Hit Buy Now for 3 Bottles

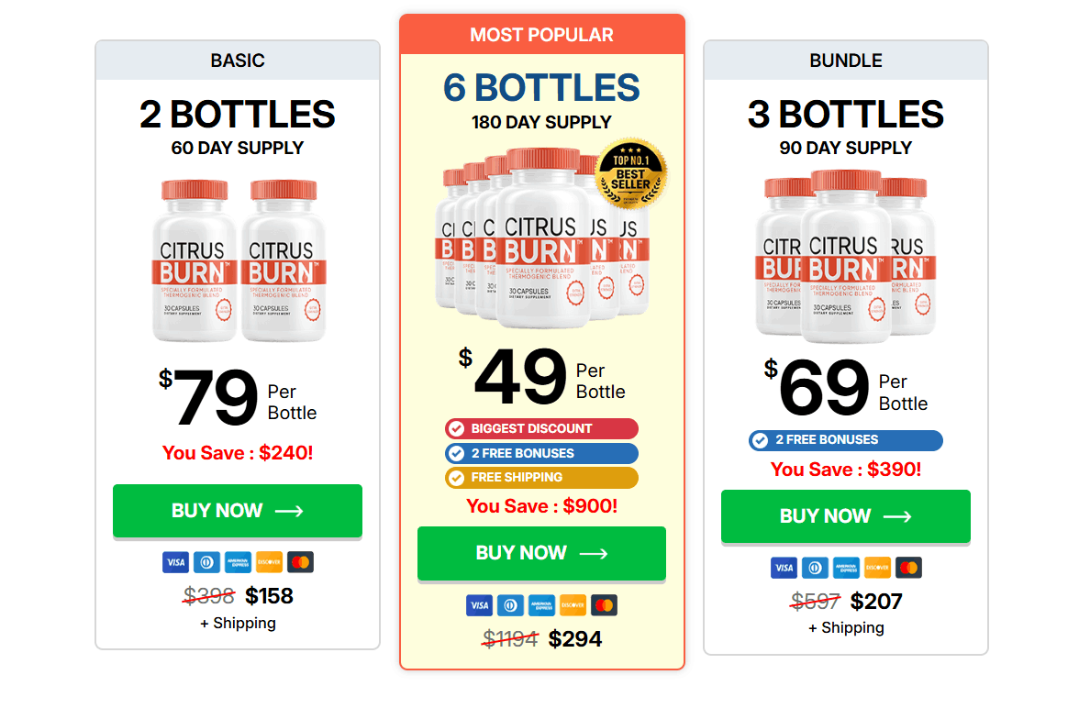[x=845, y=516]
